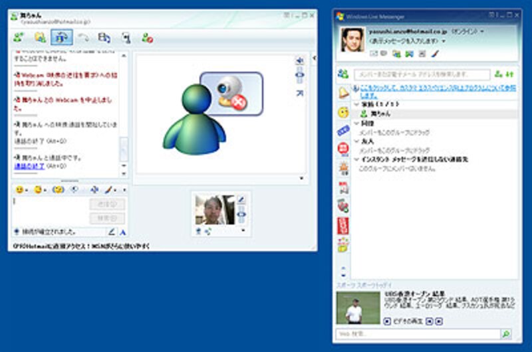Click the speaker icon beside the webcam panel
This screenshot has height=352, width=532.
pos(299,61)
